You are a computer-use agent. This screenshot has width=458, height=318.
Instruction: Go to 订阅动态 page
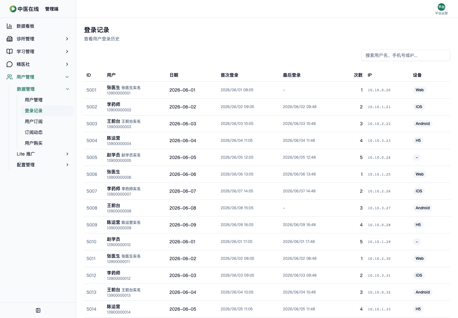[47, 132]
